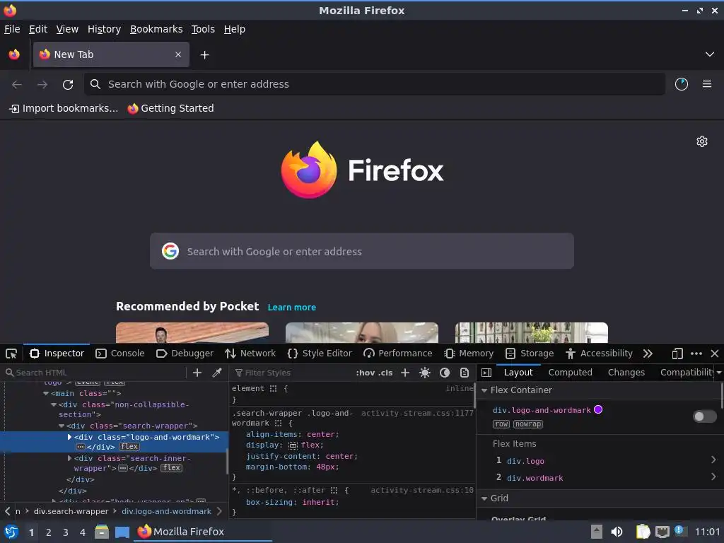Toggle :hov pseudo-class panel
Viewport: 724px width, 543px height.
coord(366,373)
